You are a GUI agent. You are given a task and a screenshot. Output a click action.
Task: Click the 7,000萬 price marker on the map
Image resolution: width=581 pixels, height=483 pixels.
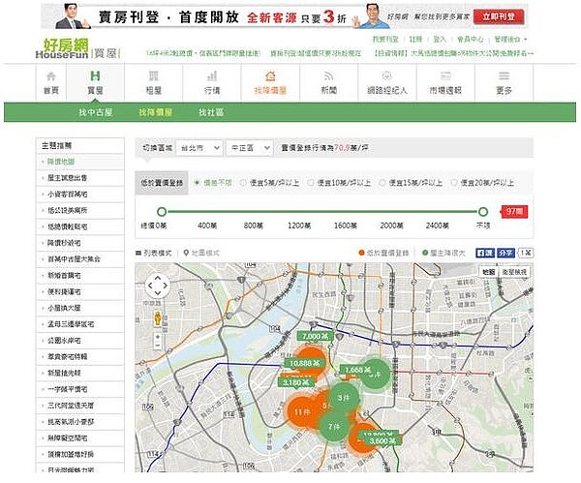316,336
